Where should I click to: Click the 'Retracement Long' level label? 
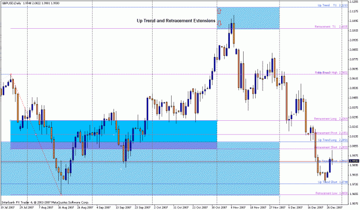tap(331, 119)
